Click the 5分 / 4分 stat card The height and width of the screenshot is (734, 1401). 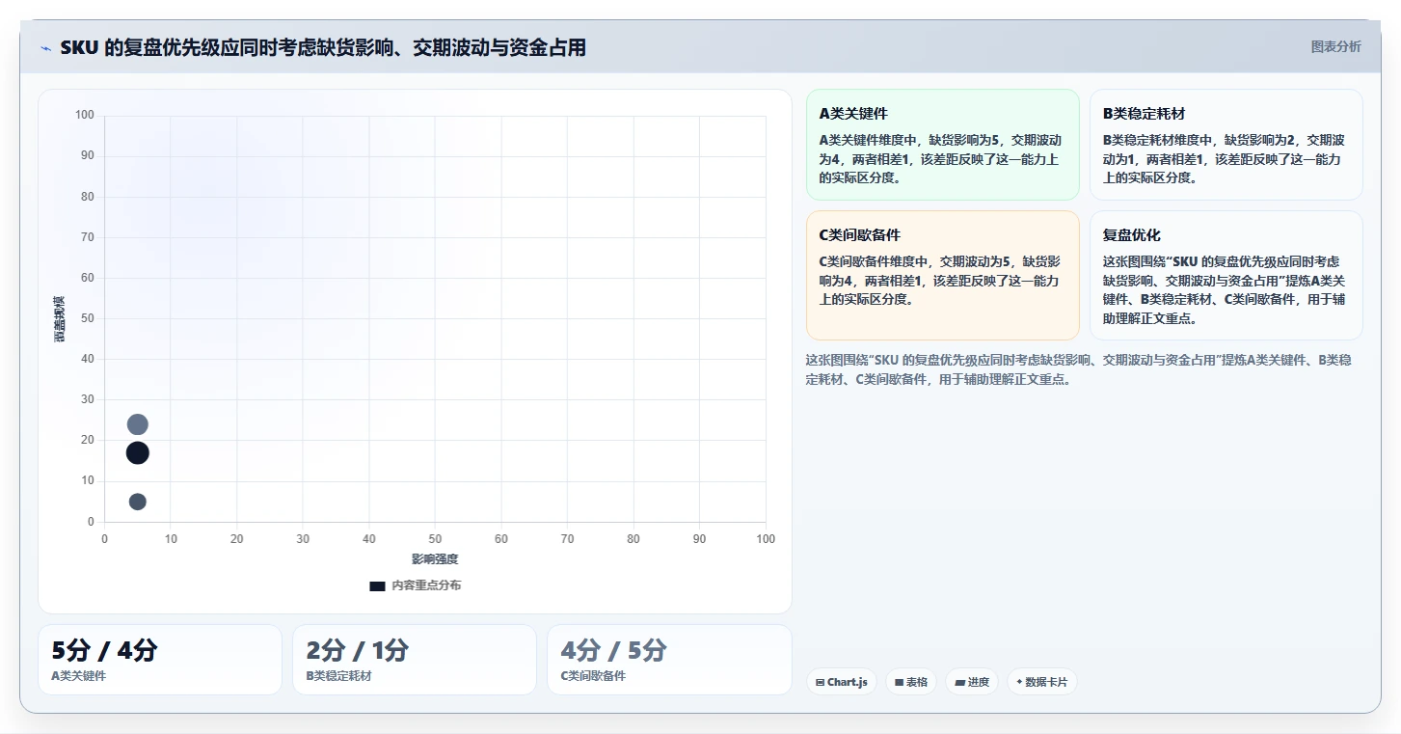160,660
